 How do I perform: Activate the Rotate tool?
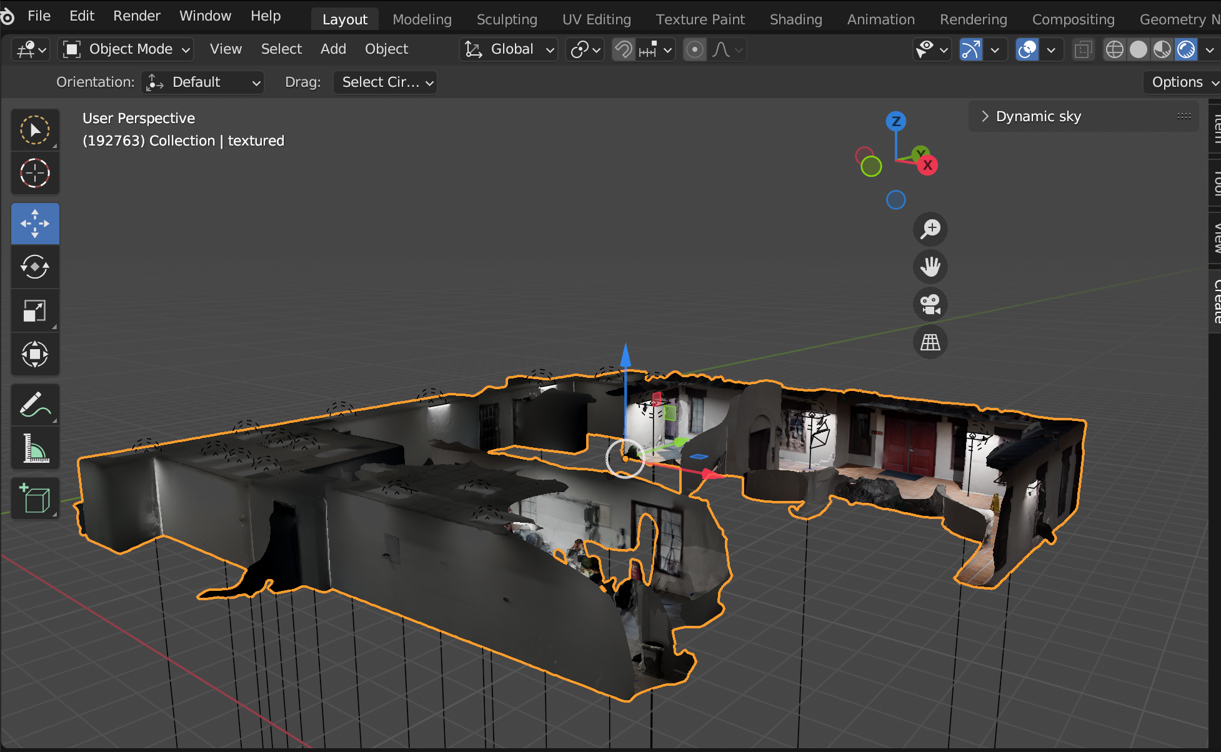[35, 267]
